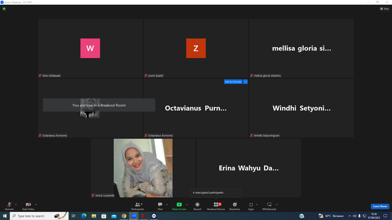Click the blue Leave Room button
The image size is (392, 220).
coord(380,207)
